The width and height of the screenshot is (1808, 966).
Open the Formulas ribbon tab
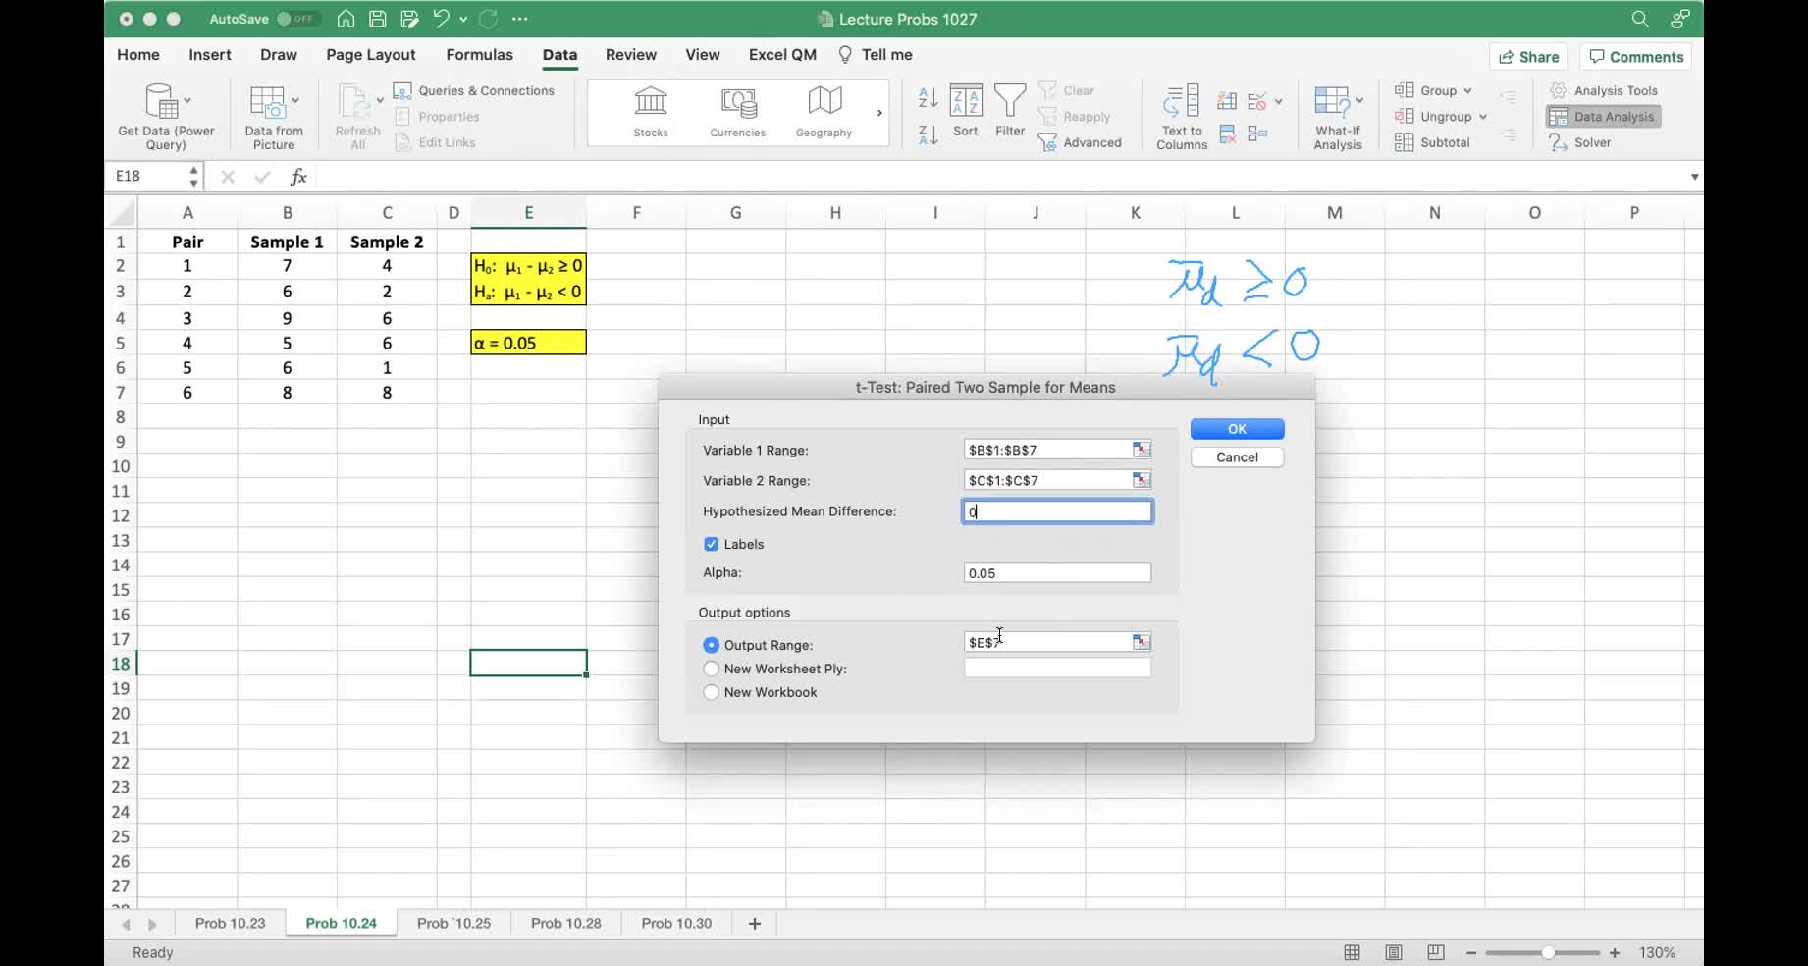pos(479,55)
